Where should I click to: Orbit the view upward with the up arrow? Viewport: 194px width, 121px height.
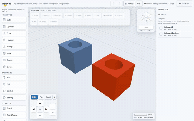click(40, 103)
